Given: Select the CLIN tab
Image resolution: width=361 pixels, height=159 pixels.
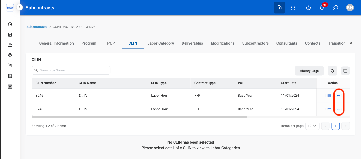Looking at the screenshot, I should [133, 43].
